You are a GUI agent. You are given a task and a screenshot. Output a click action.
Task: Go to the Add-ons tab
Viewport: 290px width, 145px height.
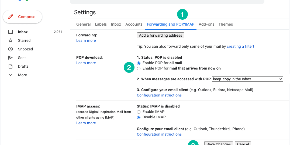click(206, 24)
